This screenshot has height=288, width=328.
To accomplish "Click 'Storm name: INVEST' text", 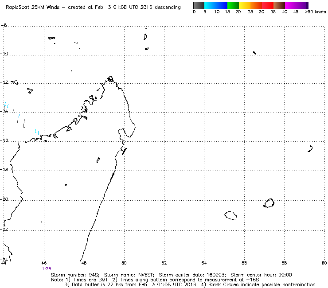I will pyautogui.click(x=129, y=275).
